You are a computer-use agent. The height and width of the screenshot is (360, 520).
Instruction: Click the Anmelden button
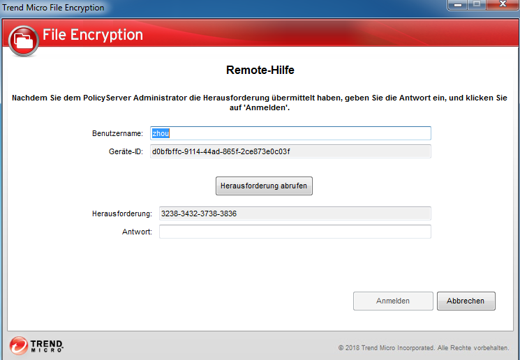click(393, 301)
